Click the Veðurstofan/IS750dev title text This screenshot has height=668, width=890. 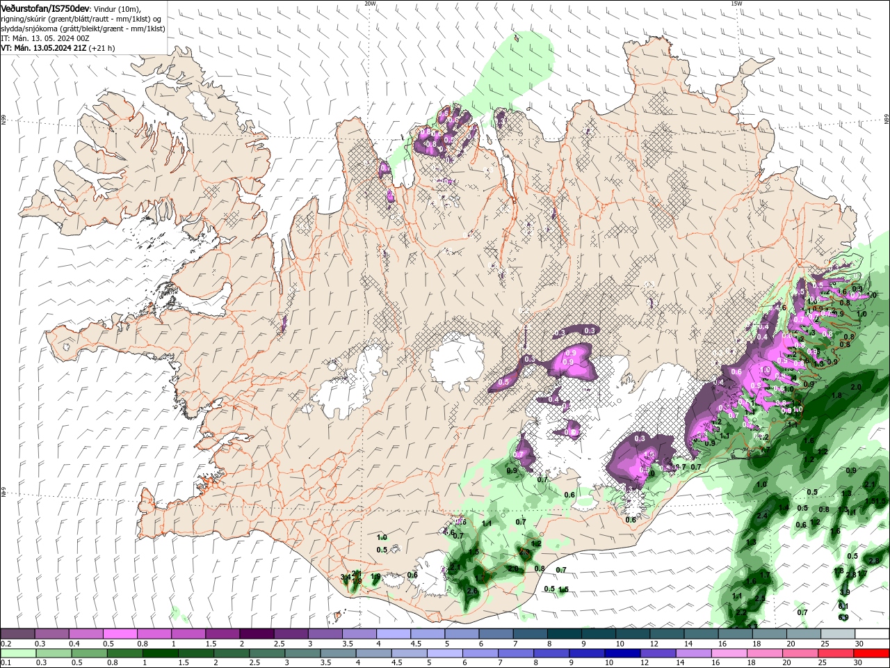[x=45, y=8]
